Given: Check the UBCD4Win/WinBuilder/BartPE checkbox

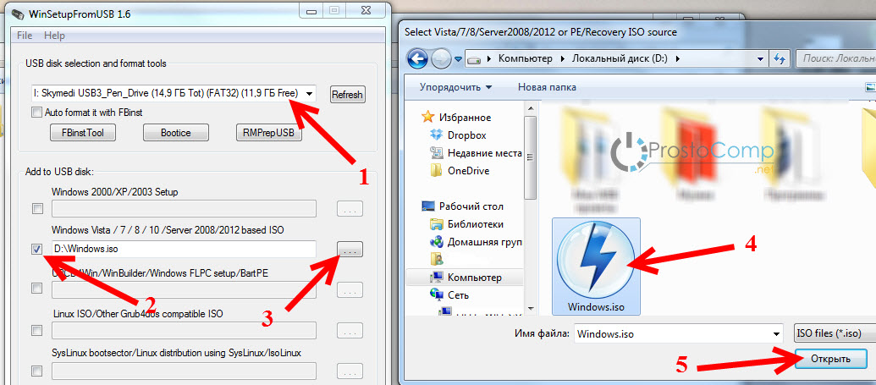Looking at the screenshot, I should (x=37, y=289).
